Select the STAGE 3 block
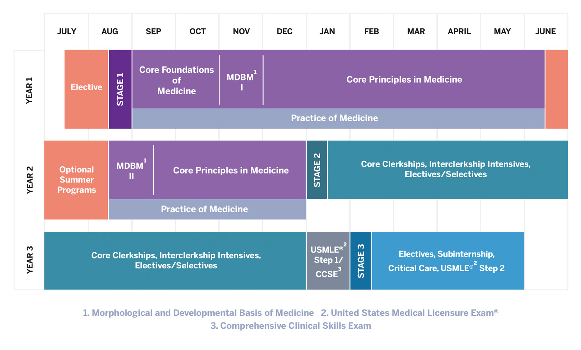 361,261
